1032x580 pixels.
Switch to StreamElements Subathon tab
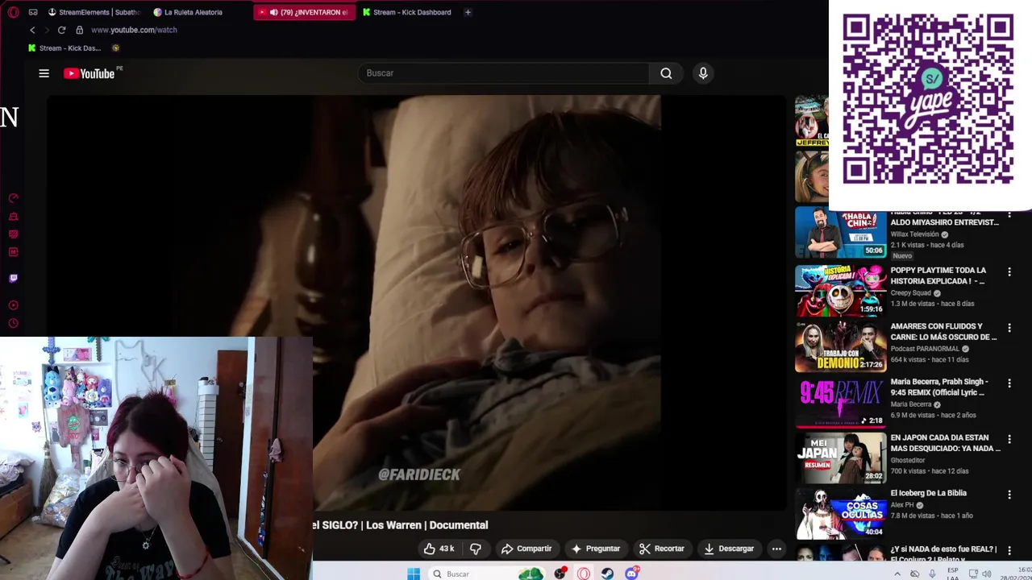tap(94, 12)
